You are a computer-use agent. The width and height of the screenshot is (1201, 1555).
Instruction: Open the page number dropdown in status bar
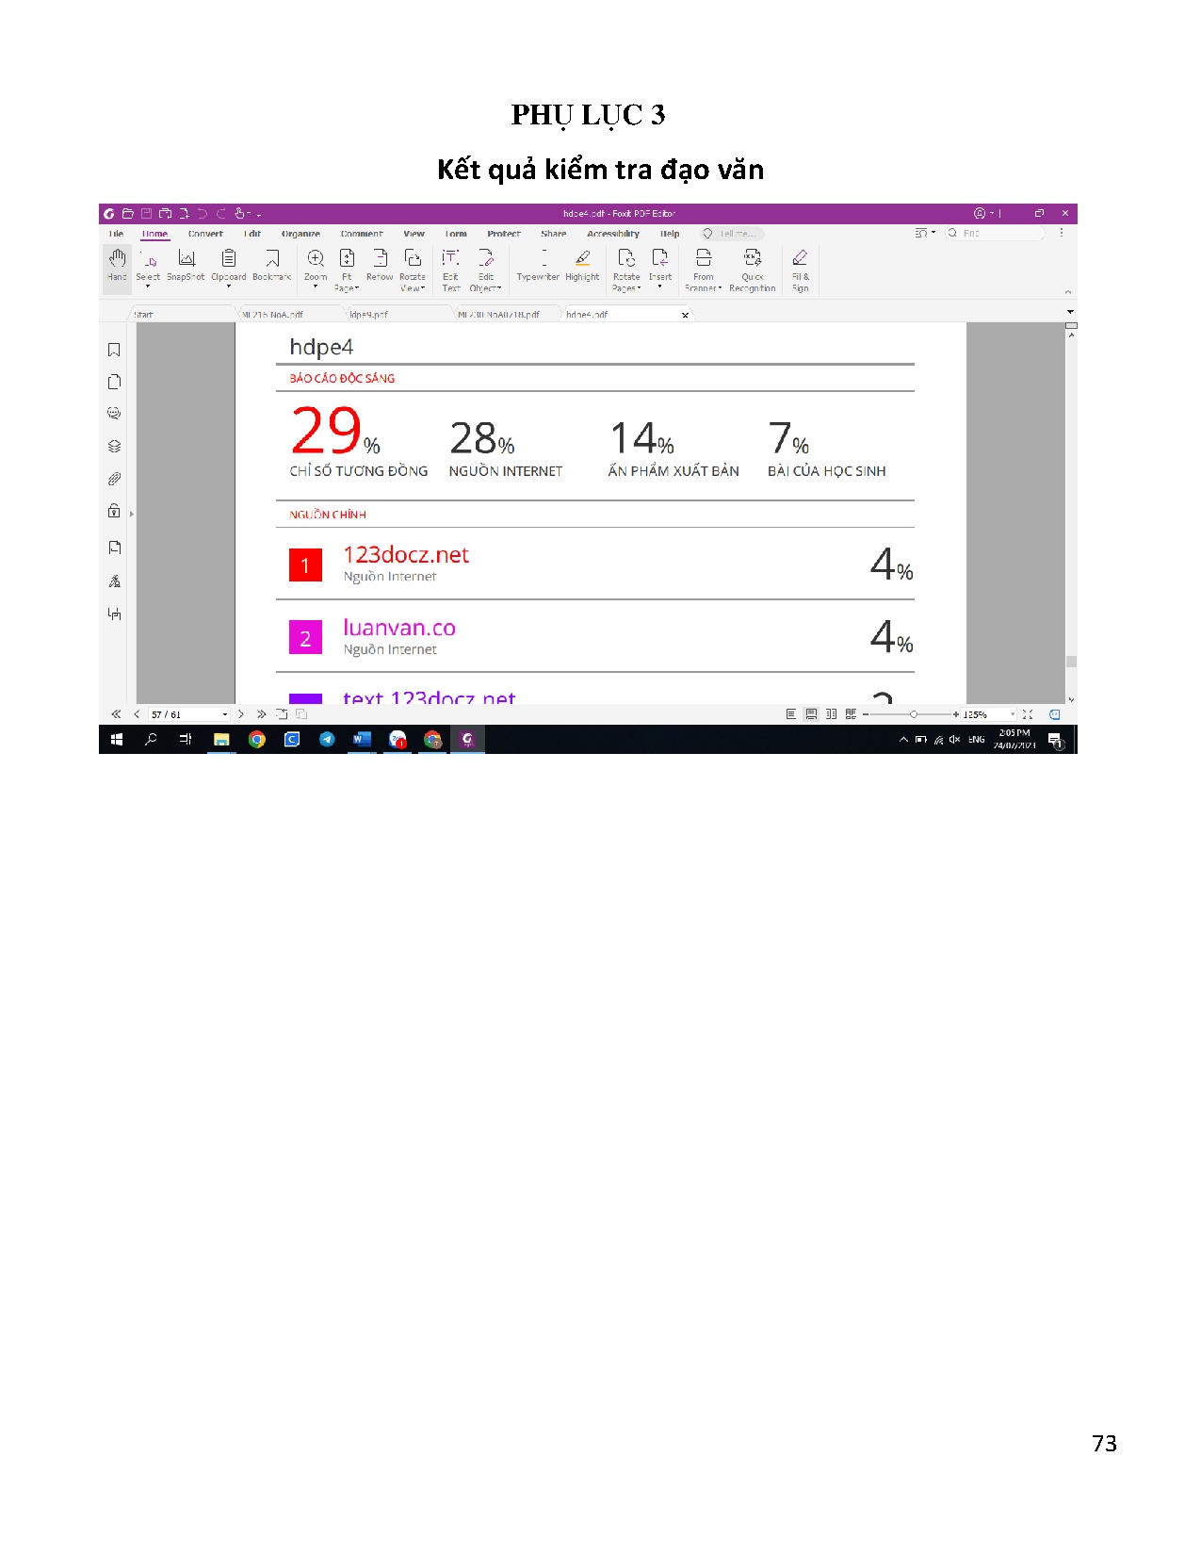coord(224,715)
